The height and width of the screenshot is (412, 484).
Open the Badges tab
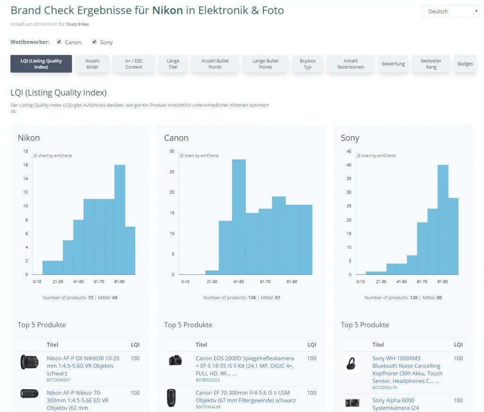(465, 64)
